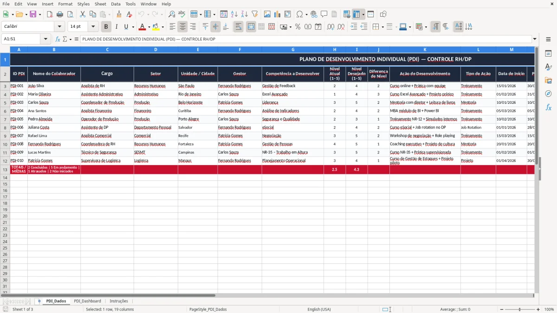Open the font size dropdown
This screenshot has width=557, height=313.
93,27
